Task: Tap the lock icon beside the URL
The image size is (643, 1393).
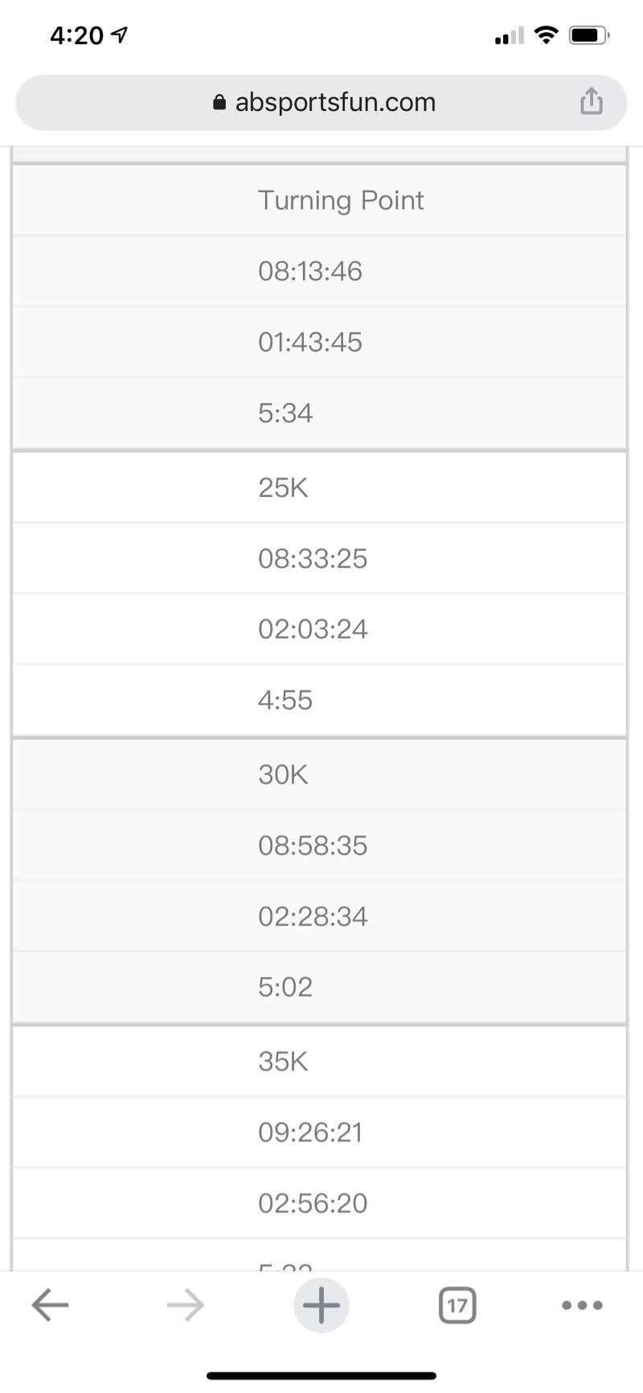Action: tap(219, 102)
